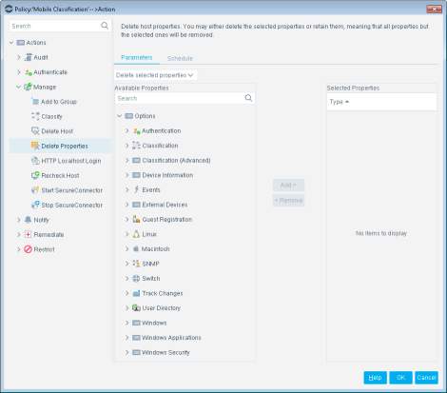
Task: Expand the Authenticate node
Action: tap(19, 72)
